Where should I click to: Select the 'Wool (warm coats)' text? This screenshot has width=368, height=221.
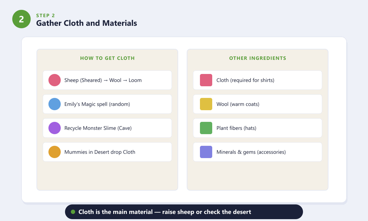click(238, 104)
